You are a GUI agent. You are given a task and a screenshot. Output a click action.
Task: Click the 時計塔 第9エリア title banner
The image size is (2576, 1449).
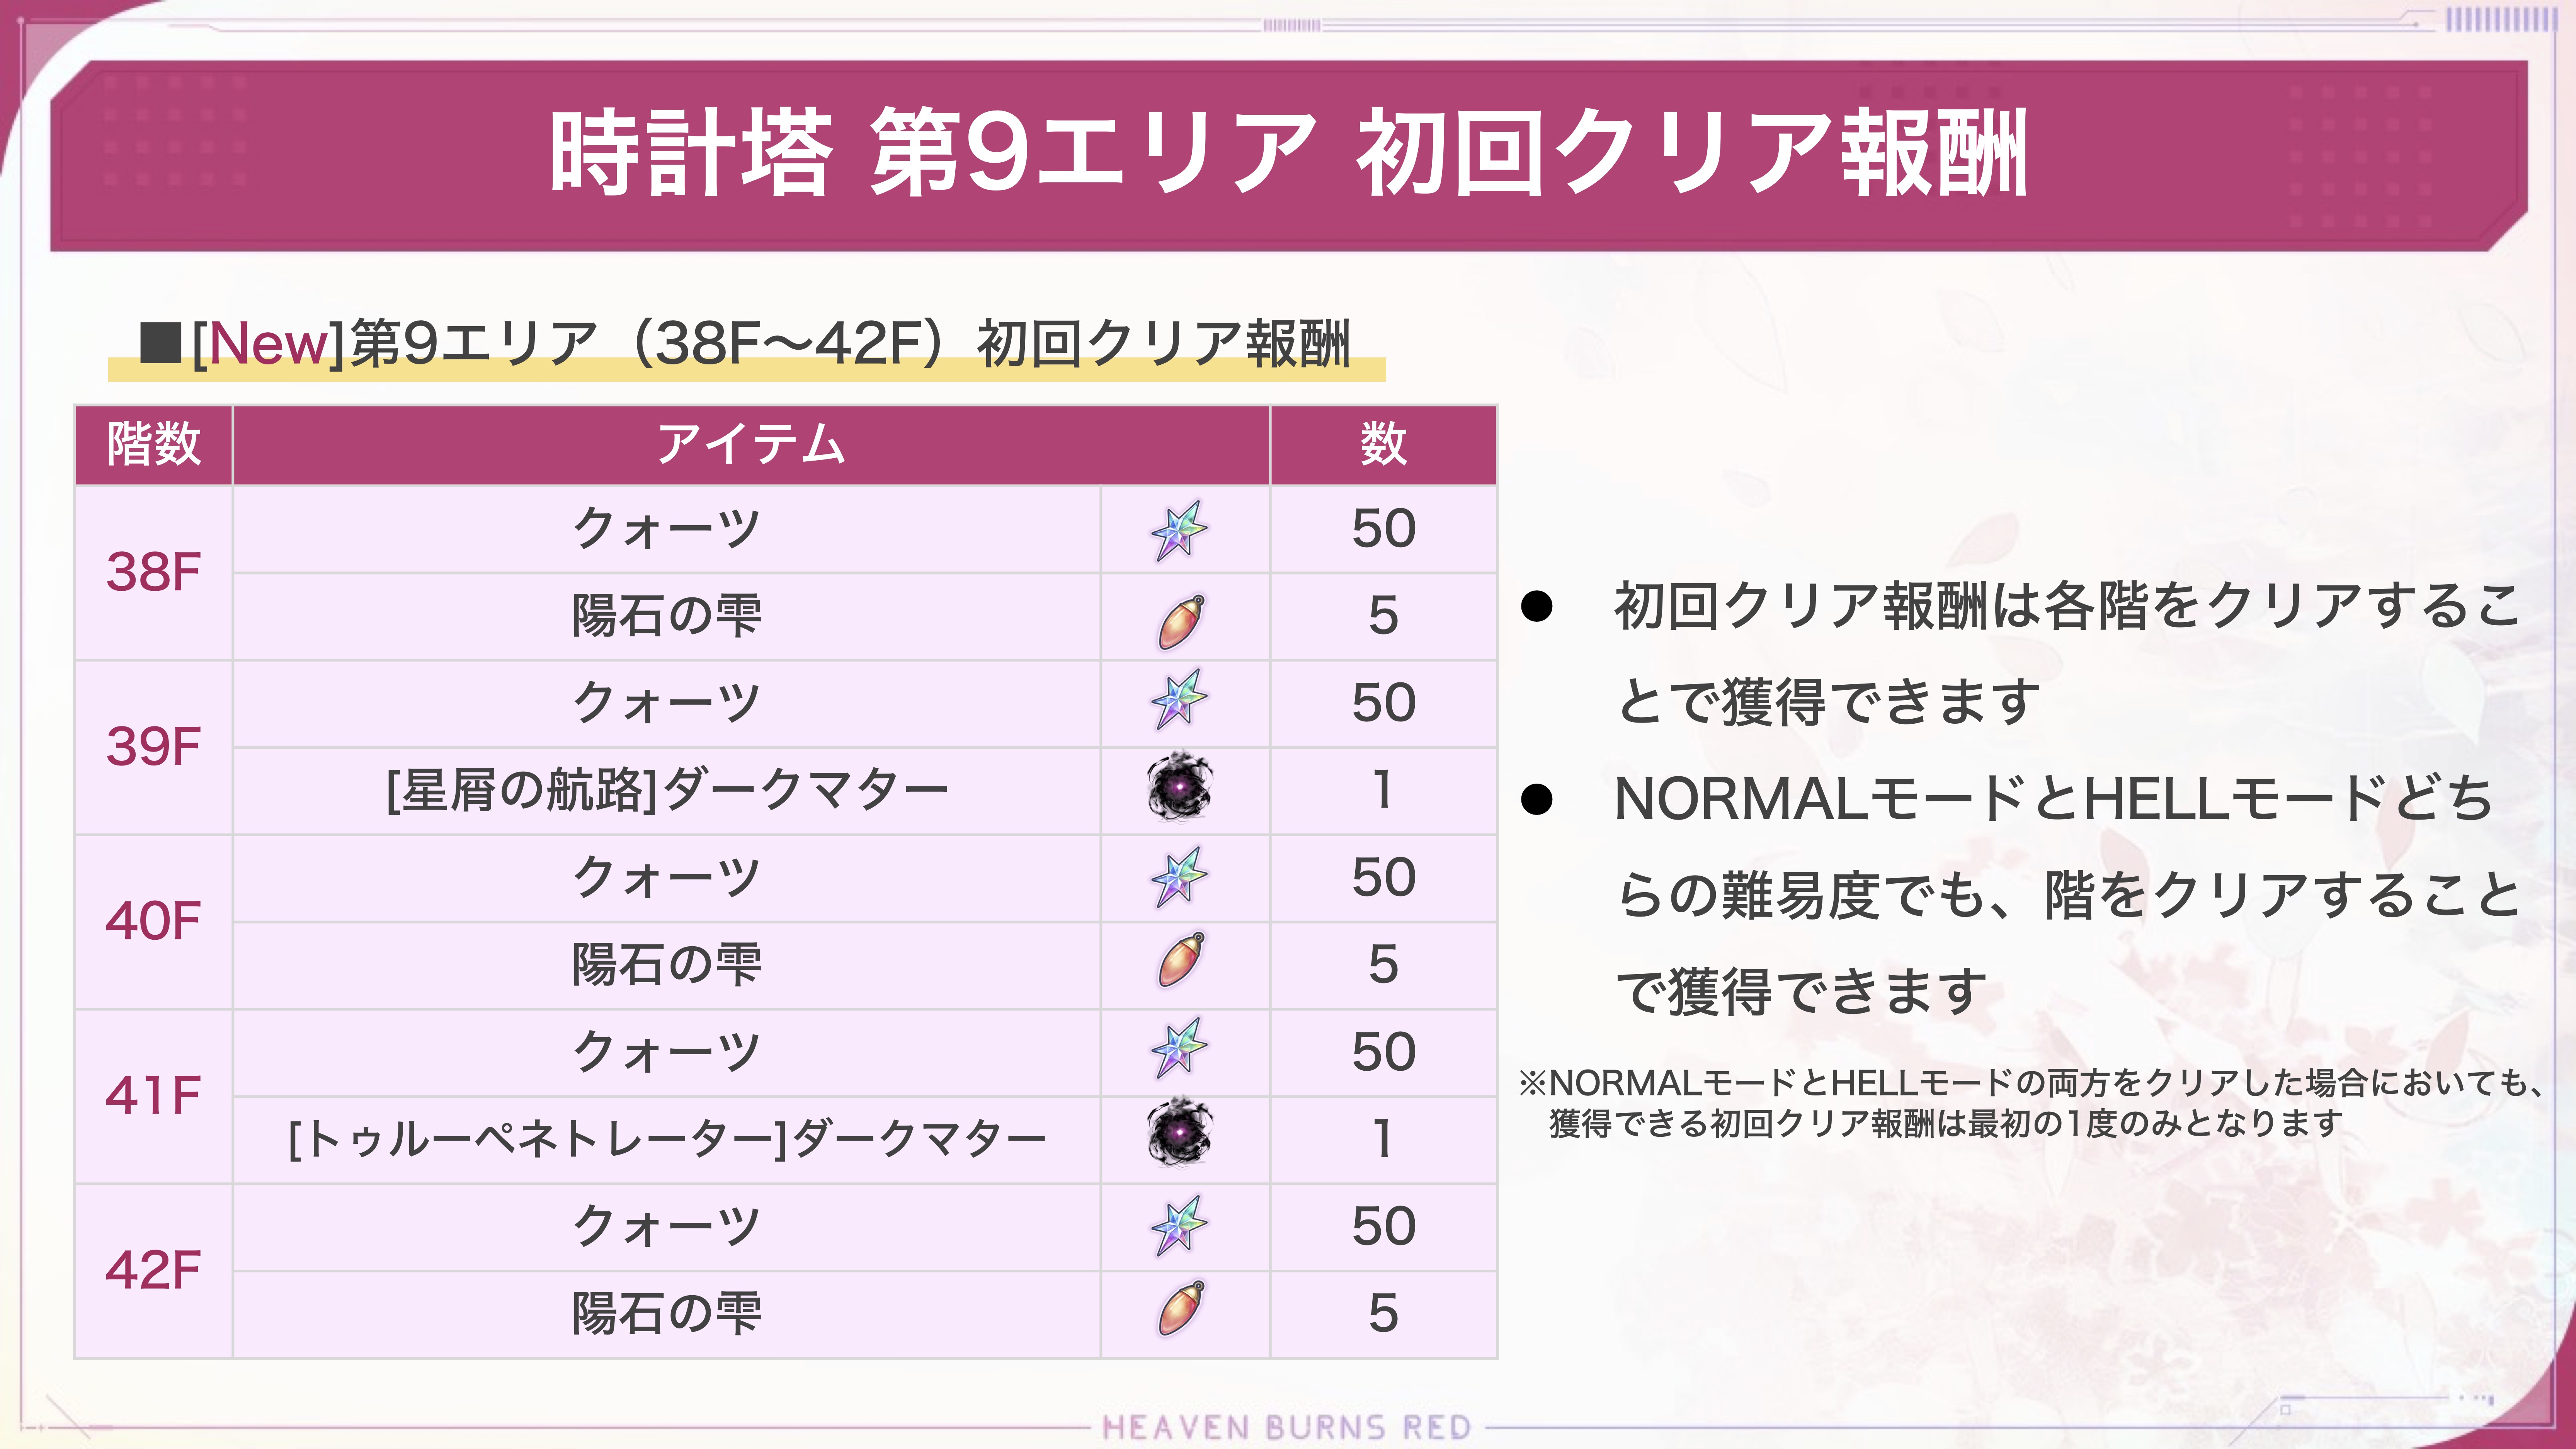tap(1288, 154)
